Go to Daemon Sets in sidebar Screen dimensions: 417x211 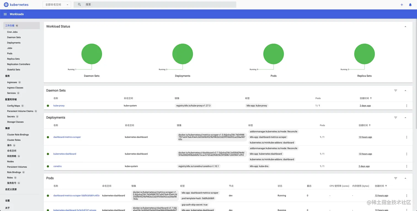[x=14, y=37]
